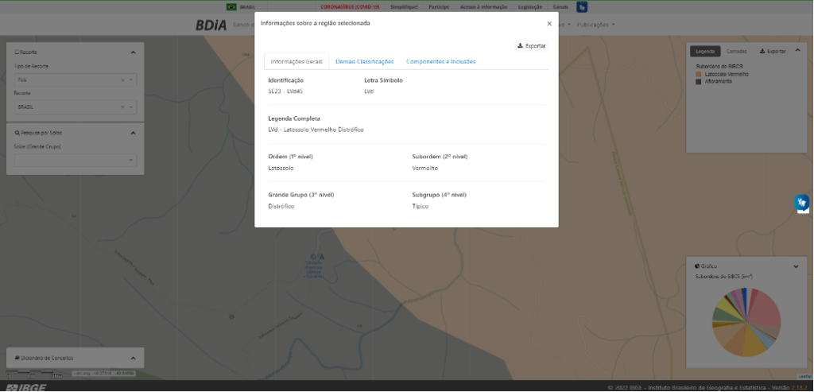Select the Informações Gerais tab
Viewport: 814px width, 392px height.
click(x=297, y=61)
